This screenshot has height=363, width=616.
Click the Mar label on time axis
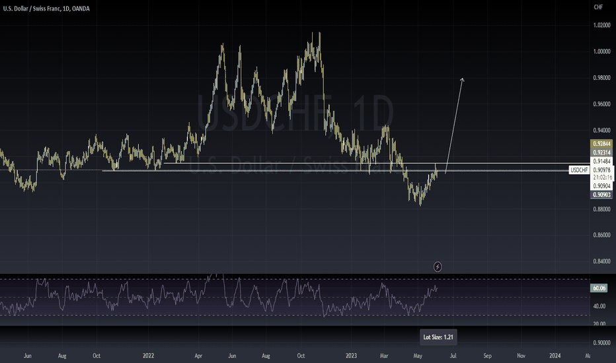[x=384, y=356]
